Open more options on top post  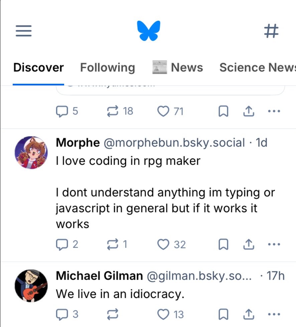(274, 111)
